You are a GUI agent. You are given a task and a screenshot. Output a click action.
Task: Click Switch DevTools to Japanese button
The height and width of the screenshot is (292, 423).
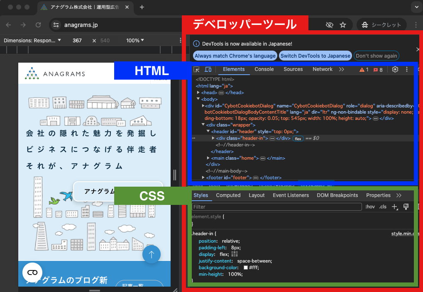(315, 56)
